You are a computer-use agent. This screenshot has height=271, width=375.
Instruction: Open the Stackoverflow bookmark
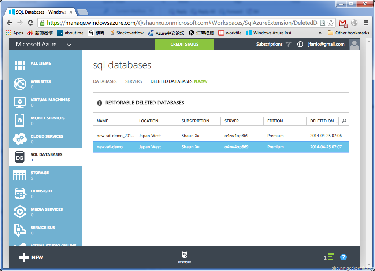126,33
